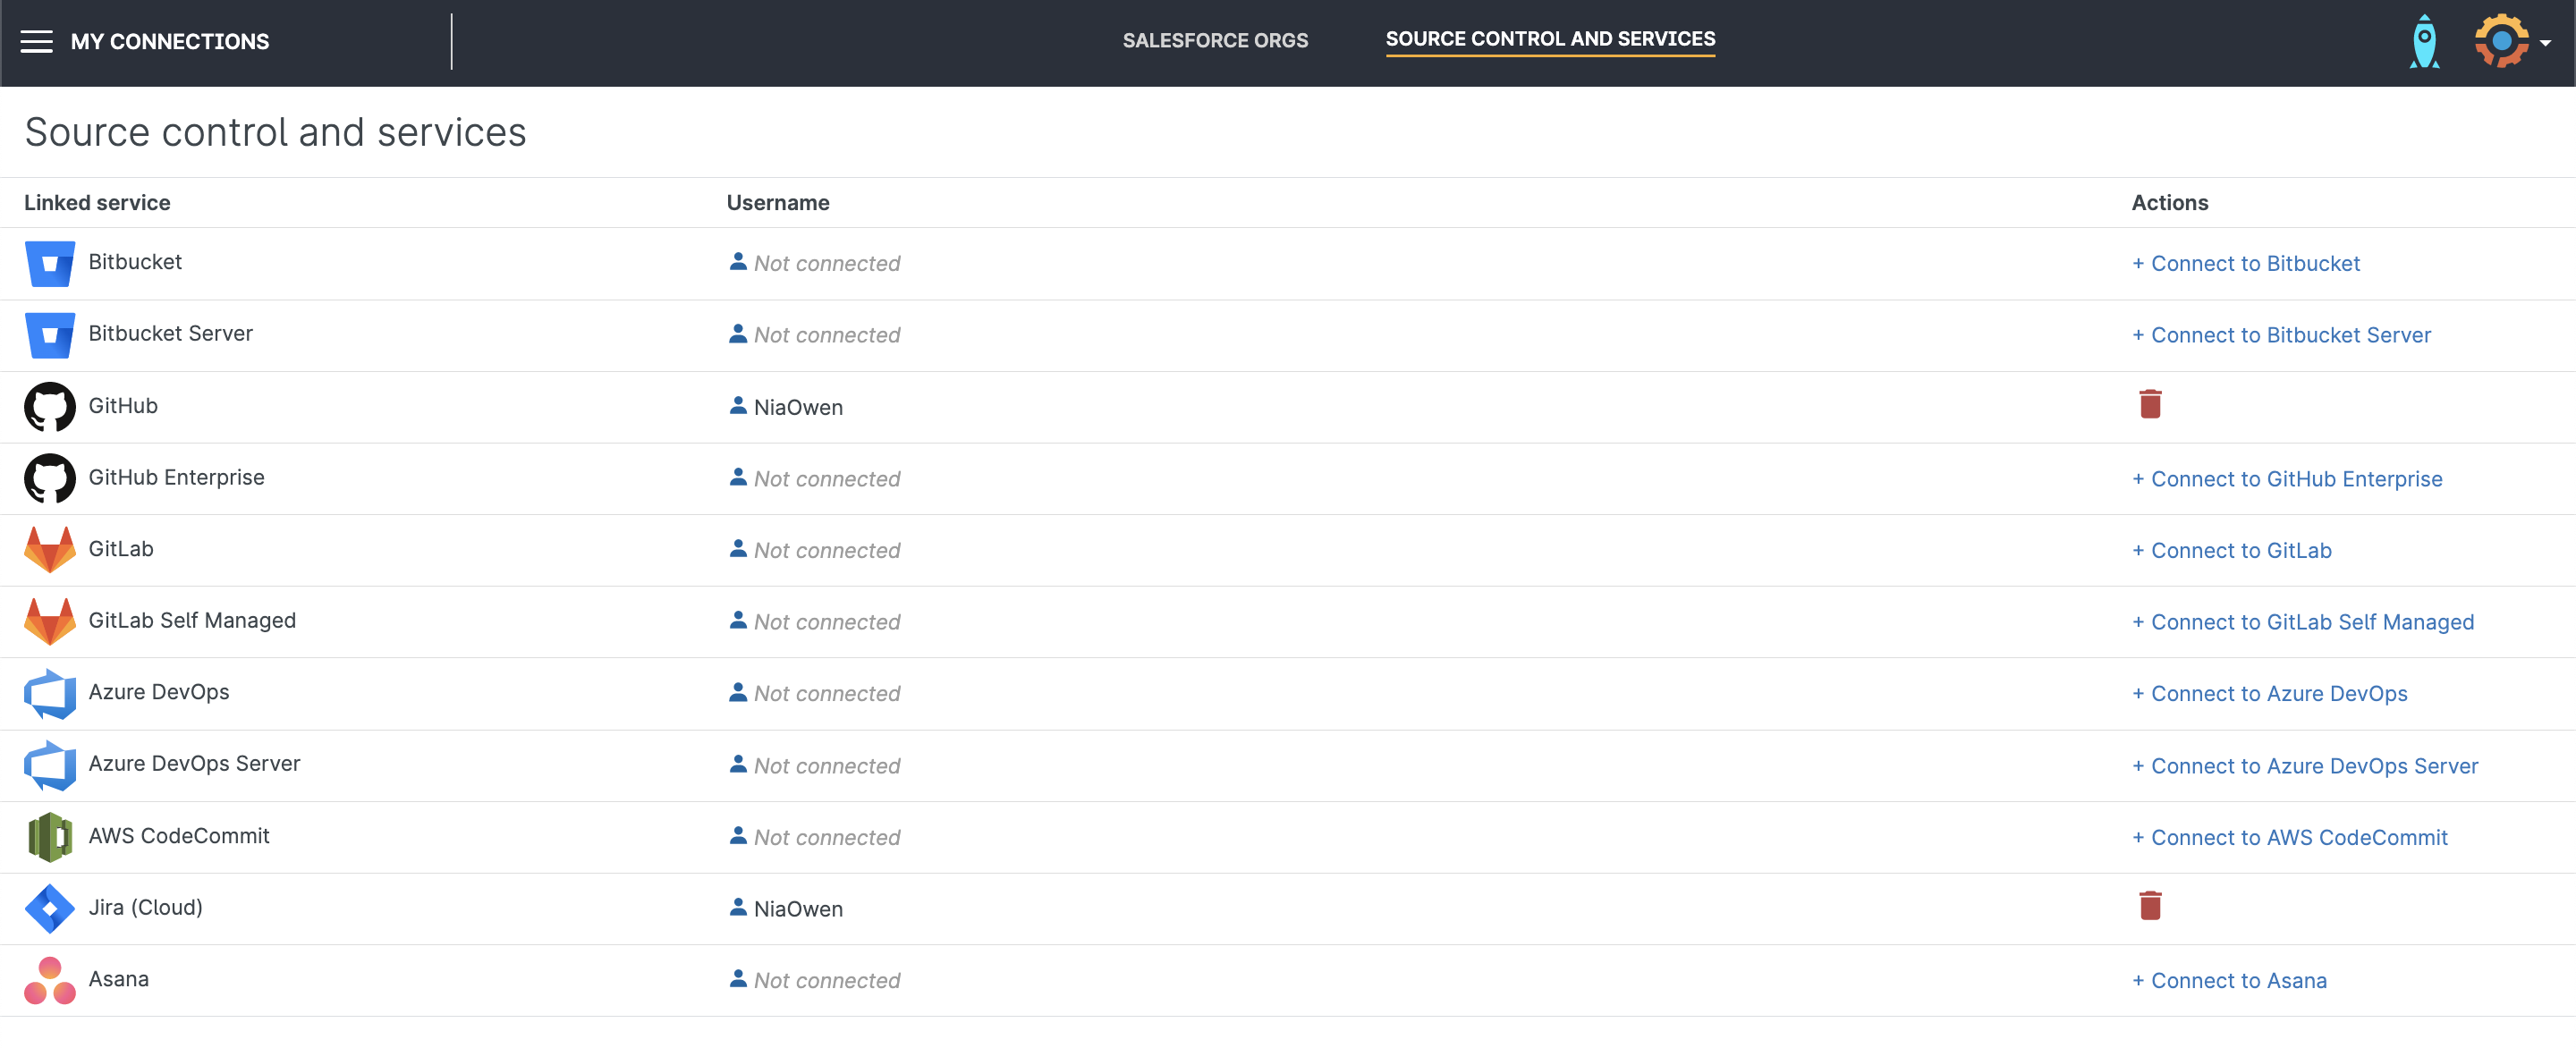The width and height of the screenshot is (2576, 1048).
Task: Click the GitLab Self Managed logo
Action: pyautogui.click(x=50, y=621)
